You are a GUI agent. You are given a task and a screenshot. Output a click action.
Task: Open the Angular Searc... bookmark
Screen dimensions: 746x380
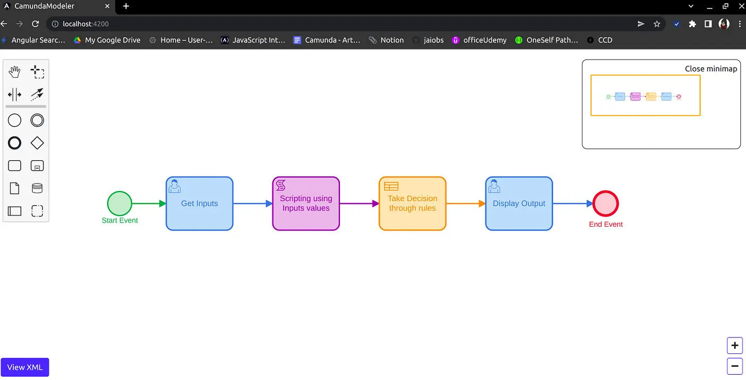(x=33, y=40)
